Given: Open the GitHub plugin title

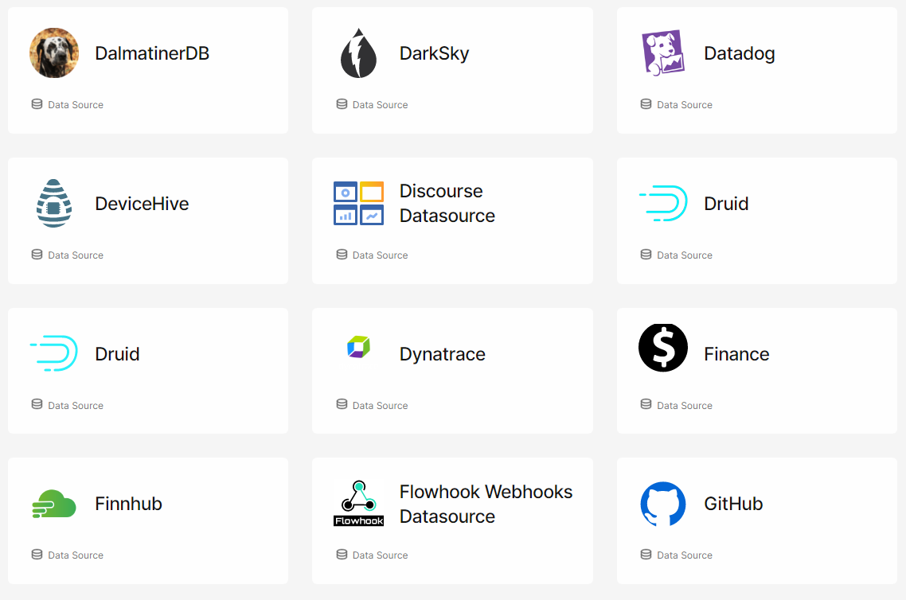Looking at the screenshot, I should [733, 504].
